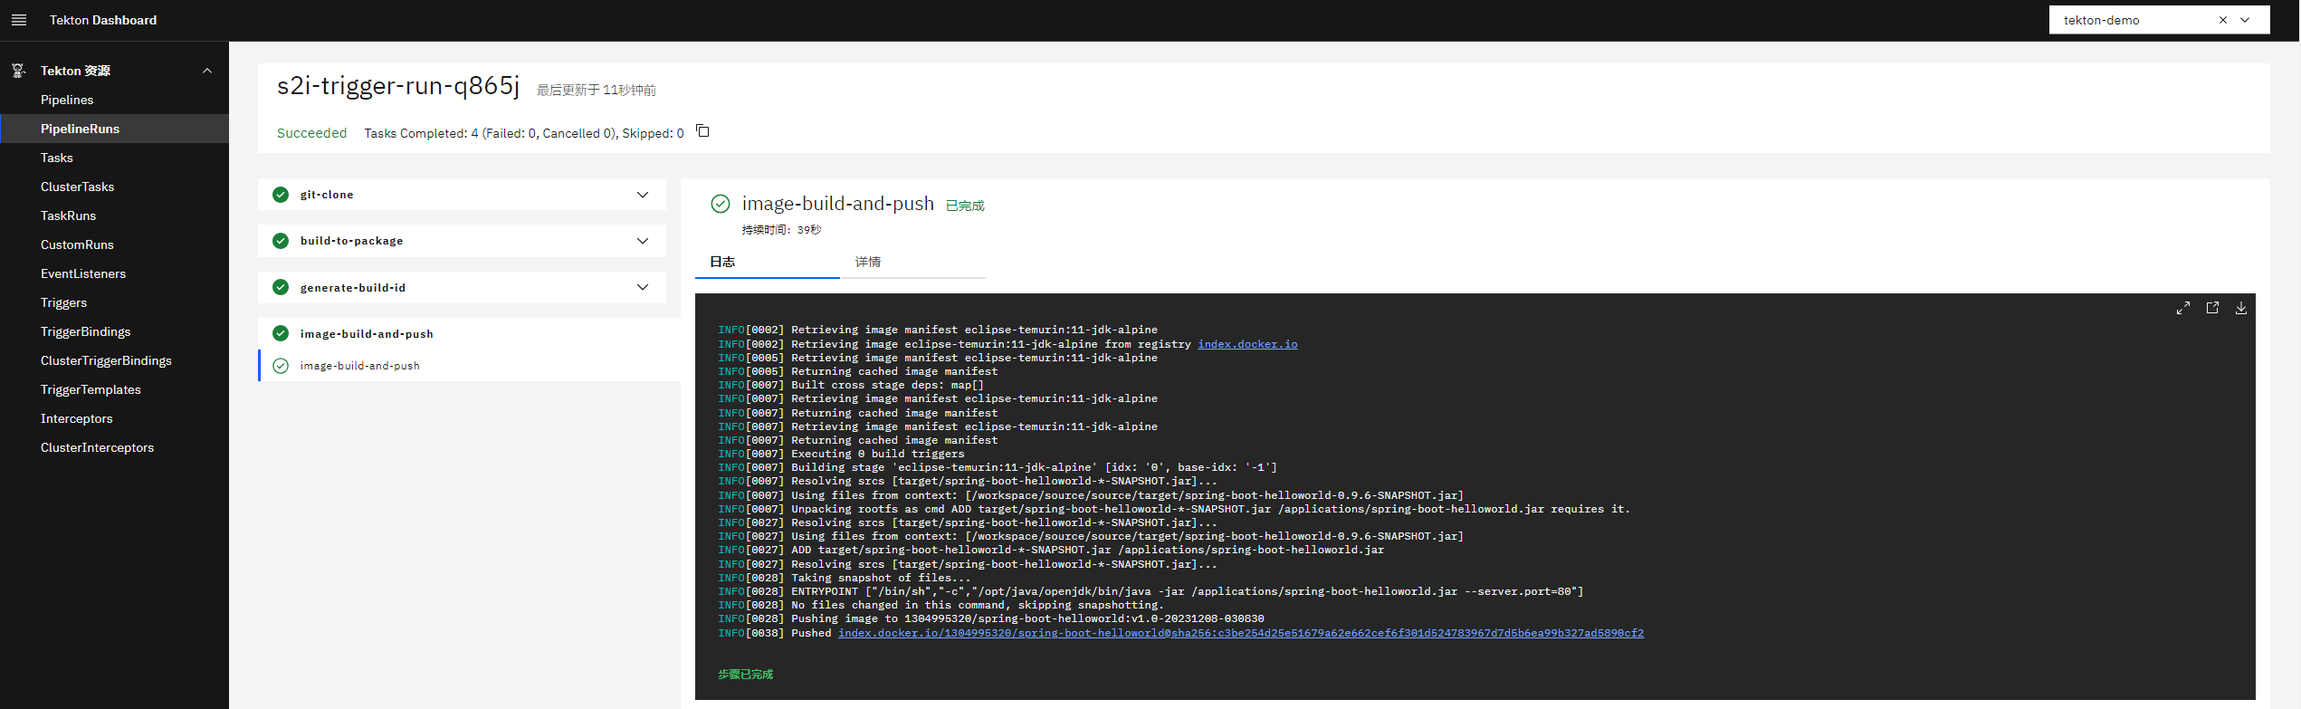Click generate-build-id success check icon

pos(281,287)
